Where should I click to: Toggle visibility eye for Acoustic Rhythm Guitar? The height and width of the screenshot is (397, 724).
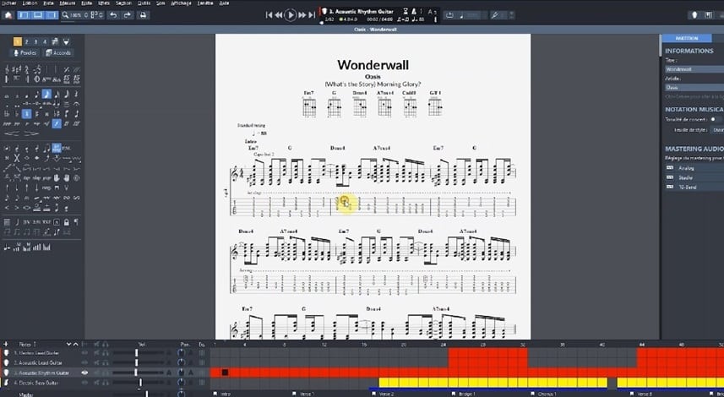click(x=84, y=373)
